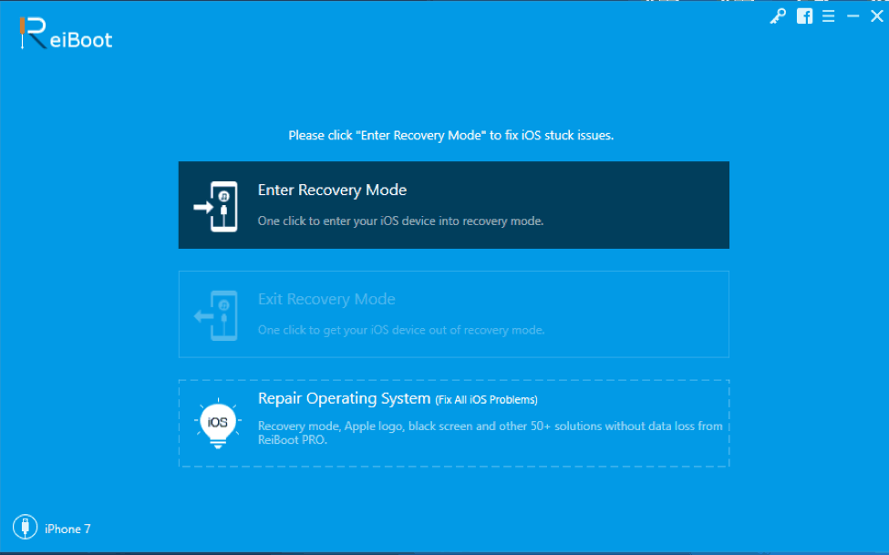Click the "One click to enter your iOS device" description

pos(400,221)
